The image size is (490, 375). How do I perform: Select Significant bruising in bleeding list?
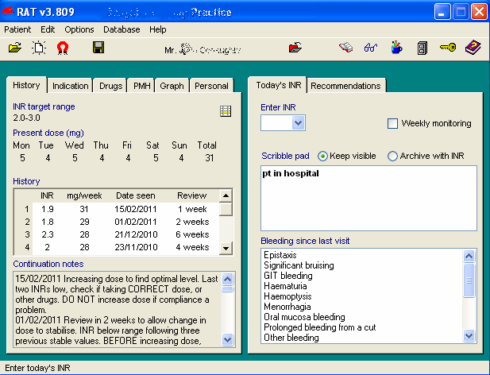point(299,265)
